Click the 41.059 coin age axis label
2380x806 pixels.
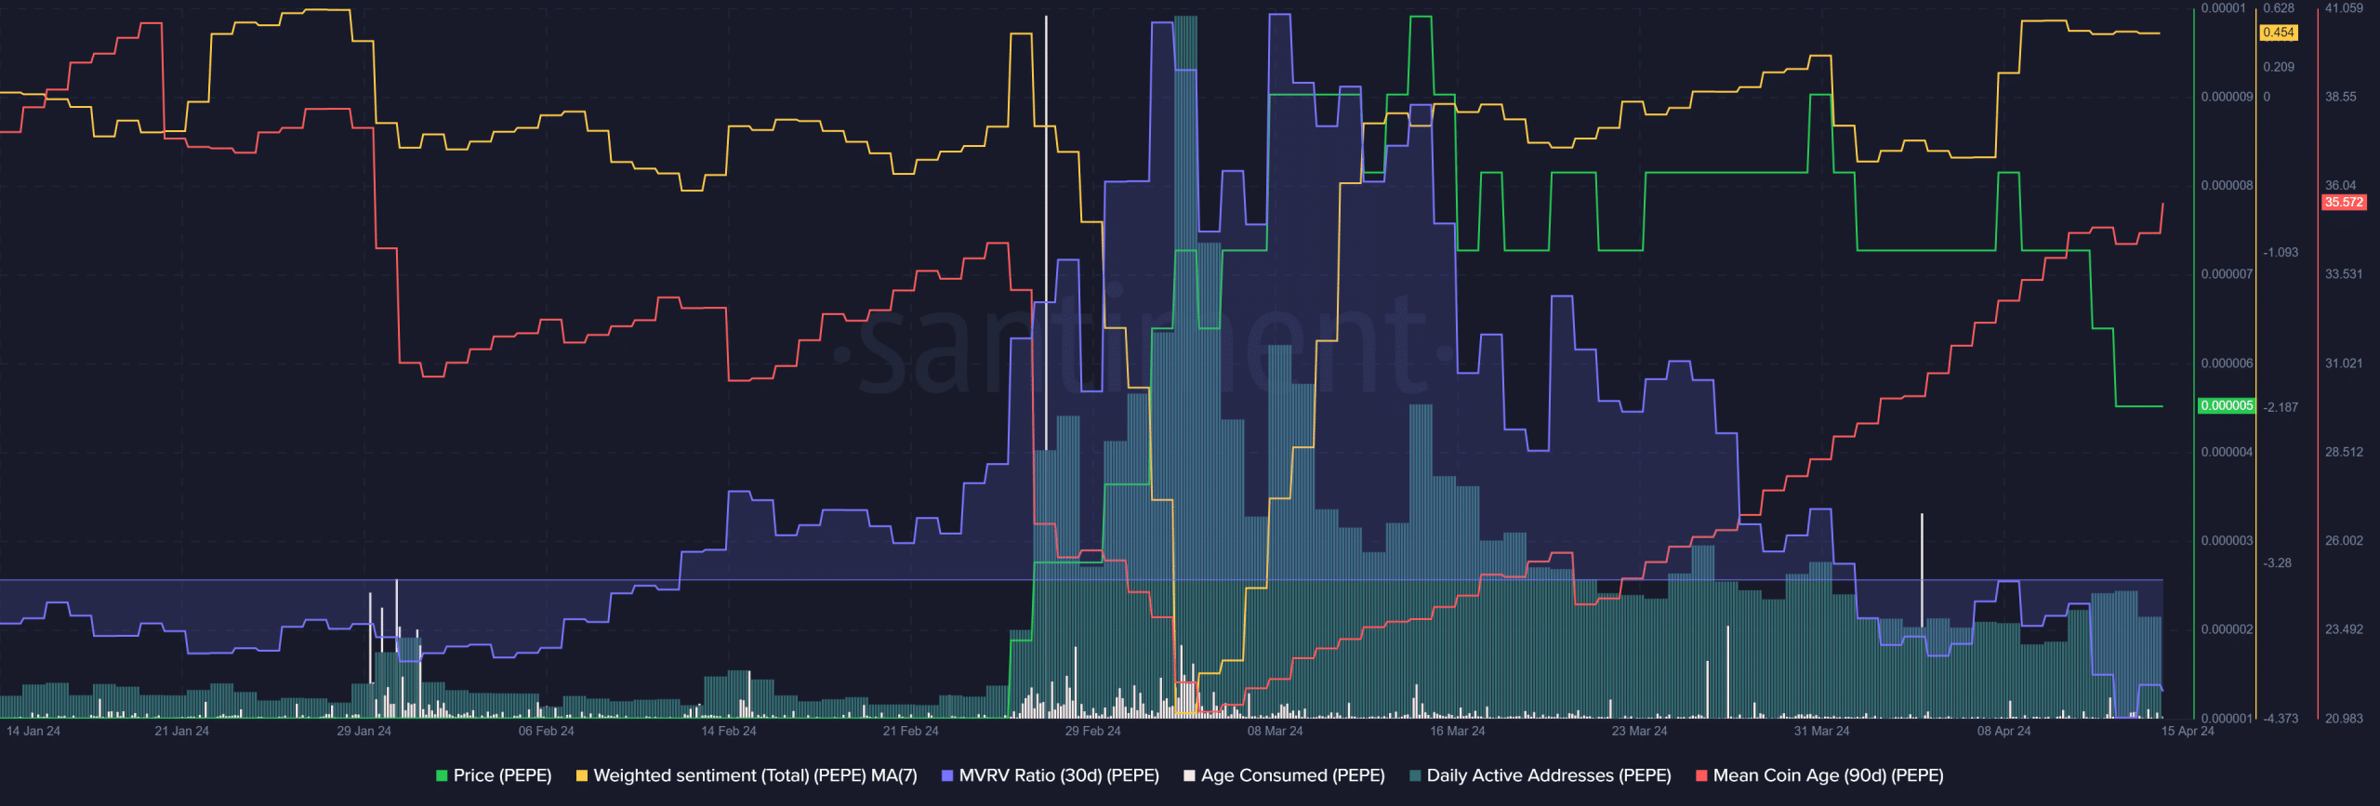(x=2344, y=8)
